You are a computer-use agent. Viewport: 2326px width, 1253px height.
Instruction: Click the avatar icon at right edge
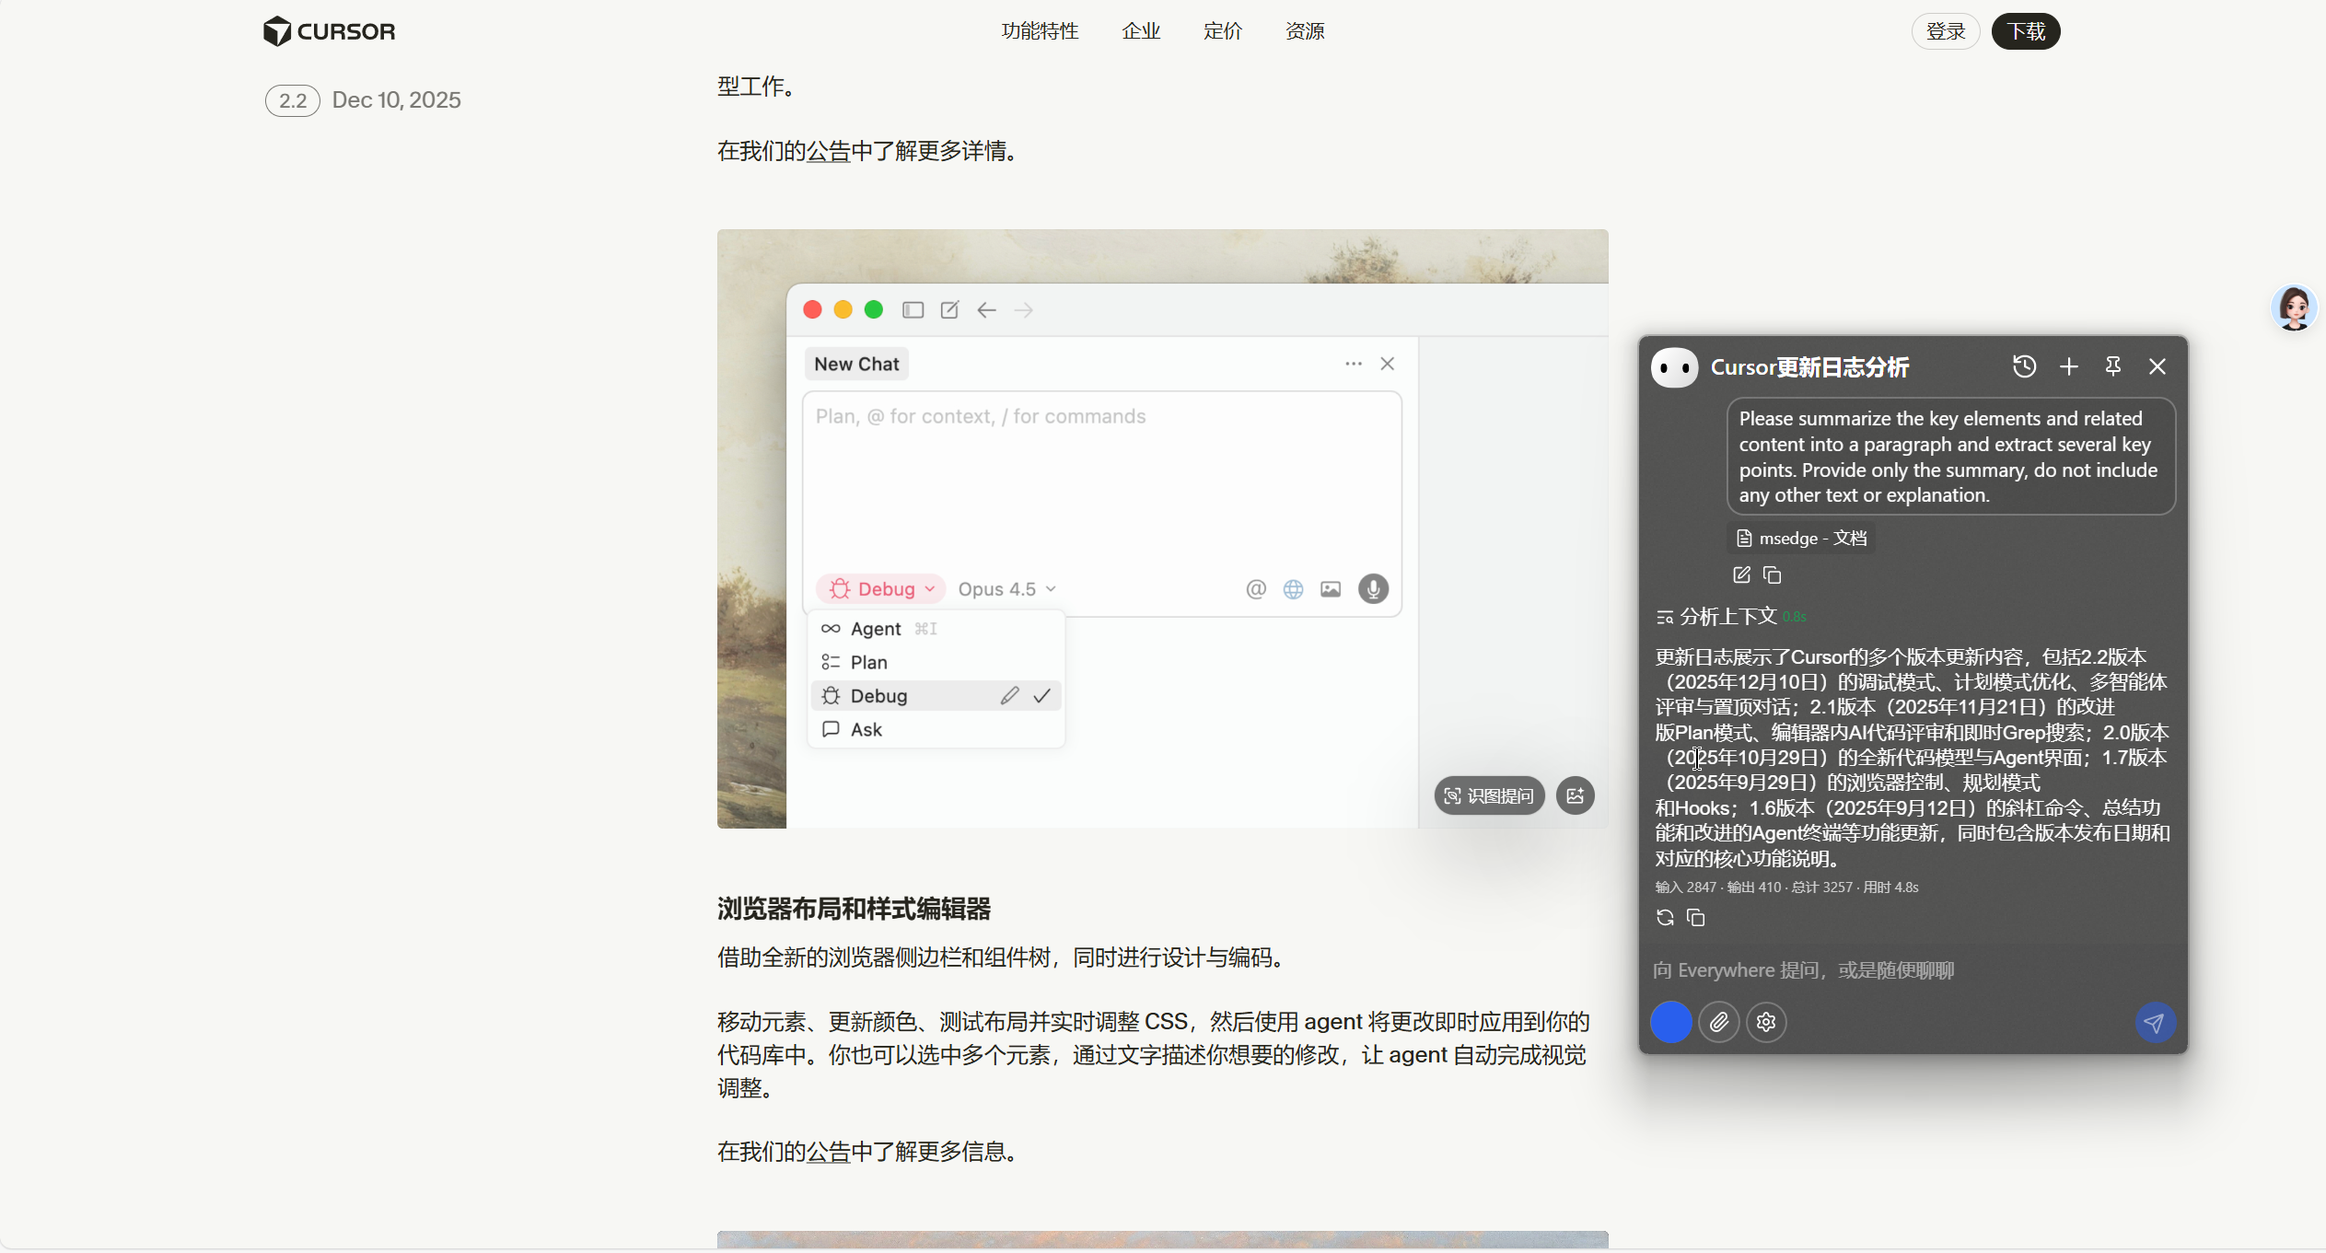tap(2293, 308)
